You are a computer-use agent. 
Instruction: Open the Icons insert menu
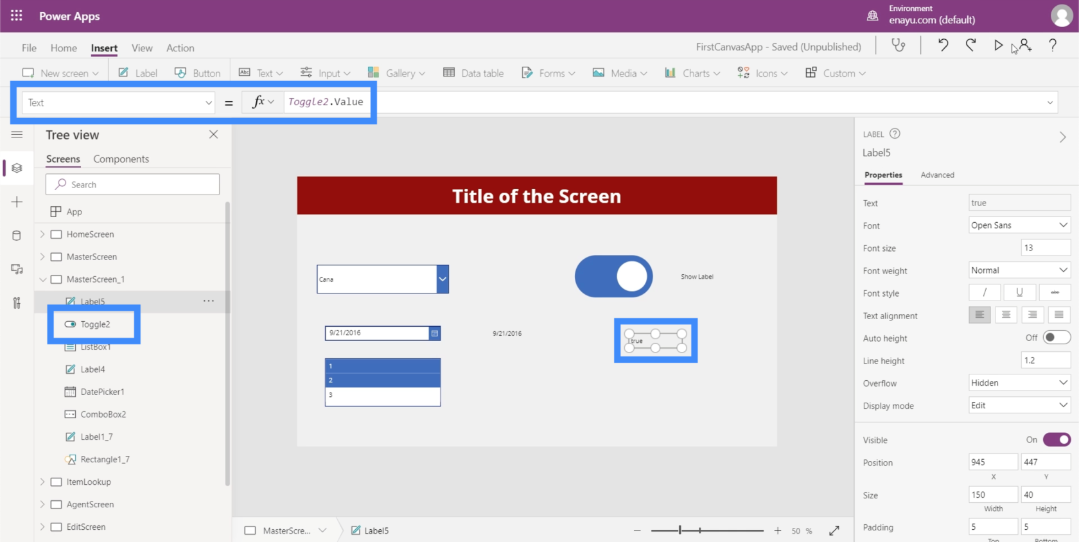click(x=762, y=73)
